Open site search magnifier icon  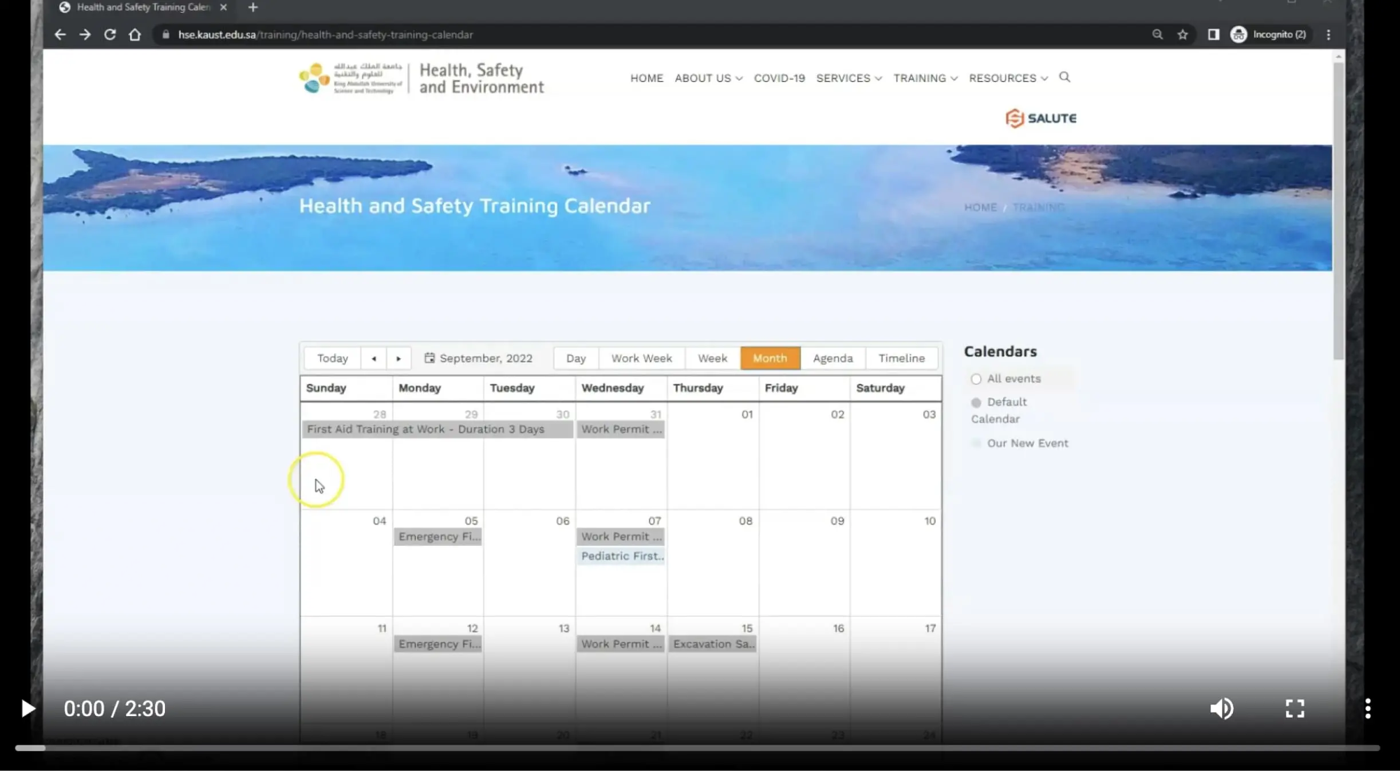tap(1064, 77)
